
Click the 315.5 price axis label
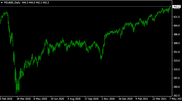176,69
